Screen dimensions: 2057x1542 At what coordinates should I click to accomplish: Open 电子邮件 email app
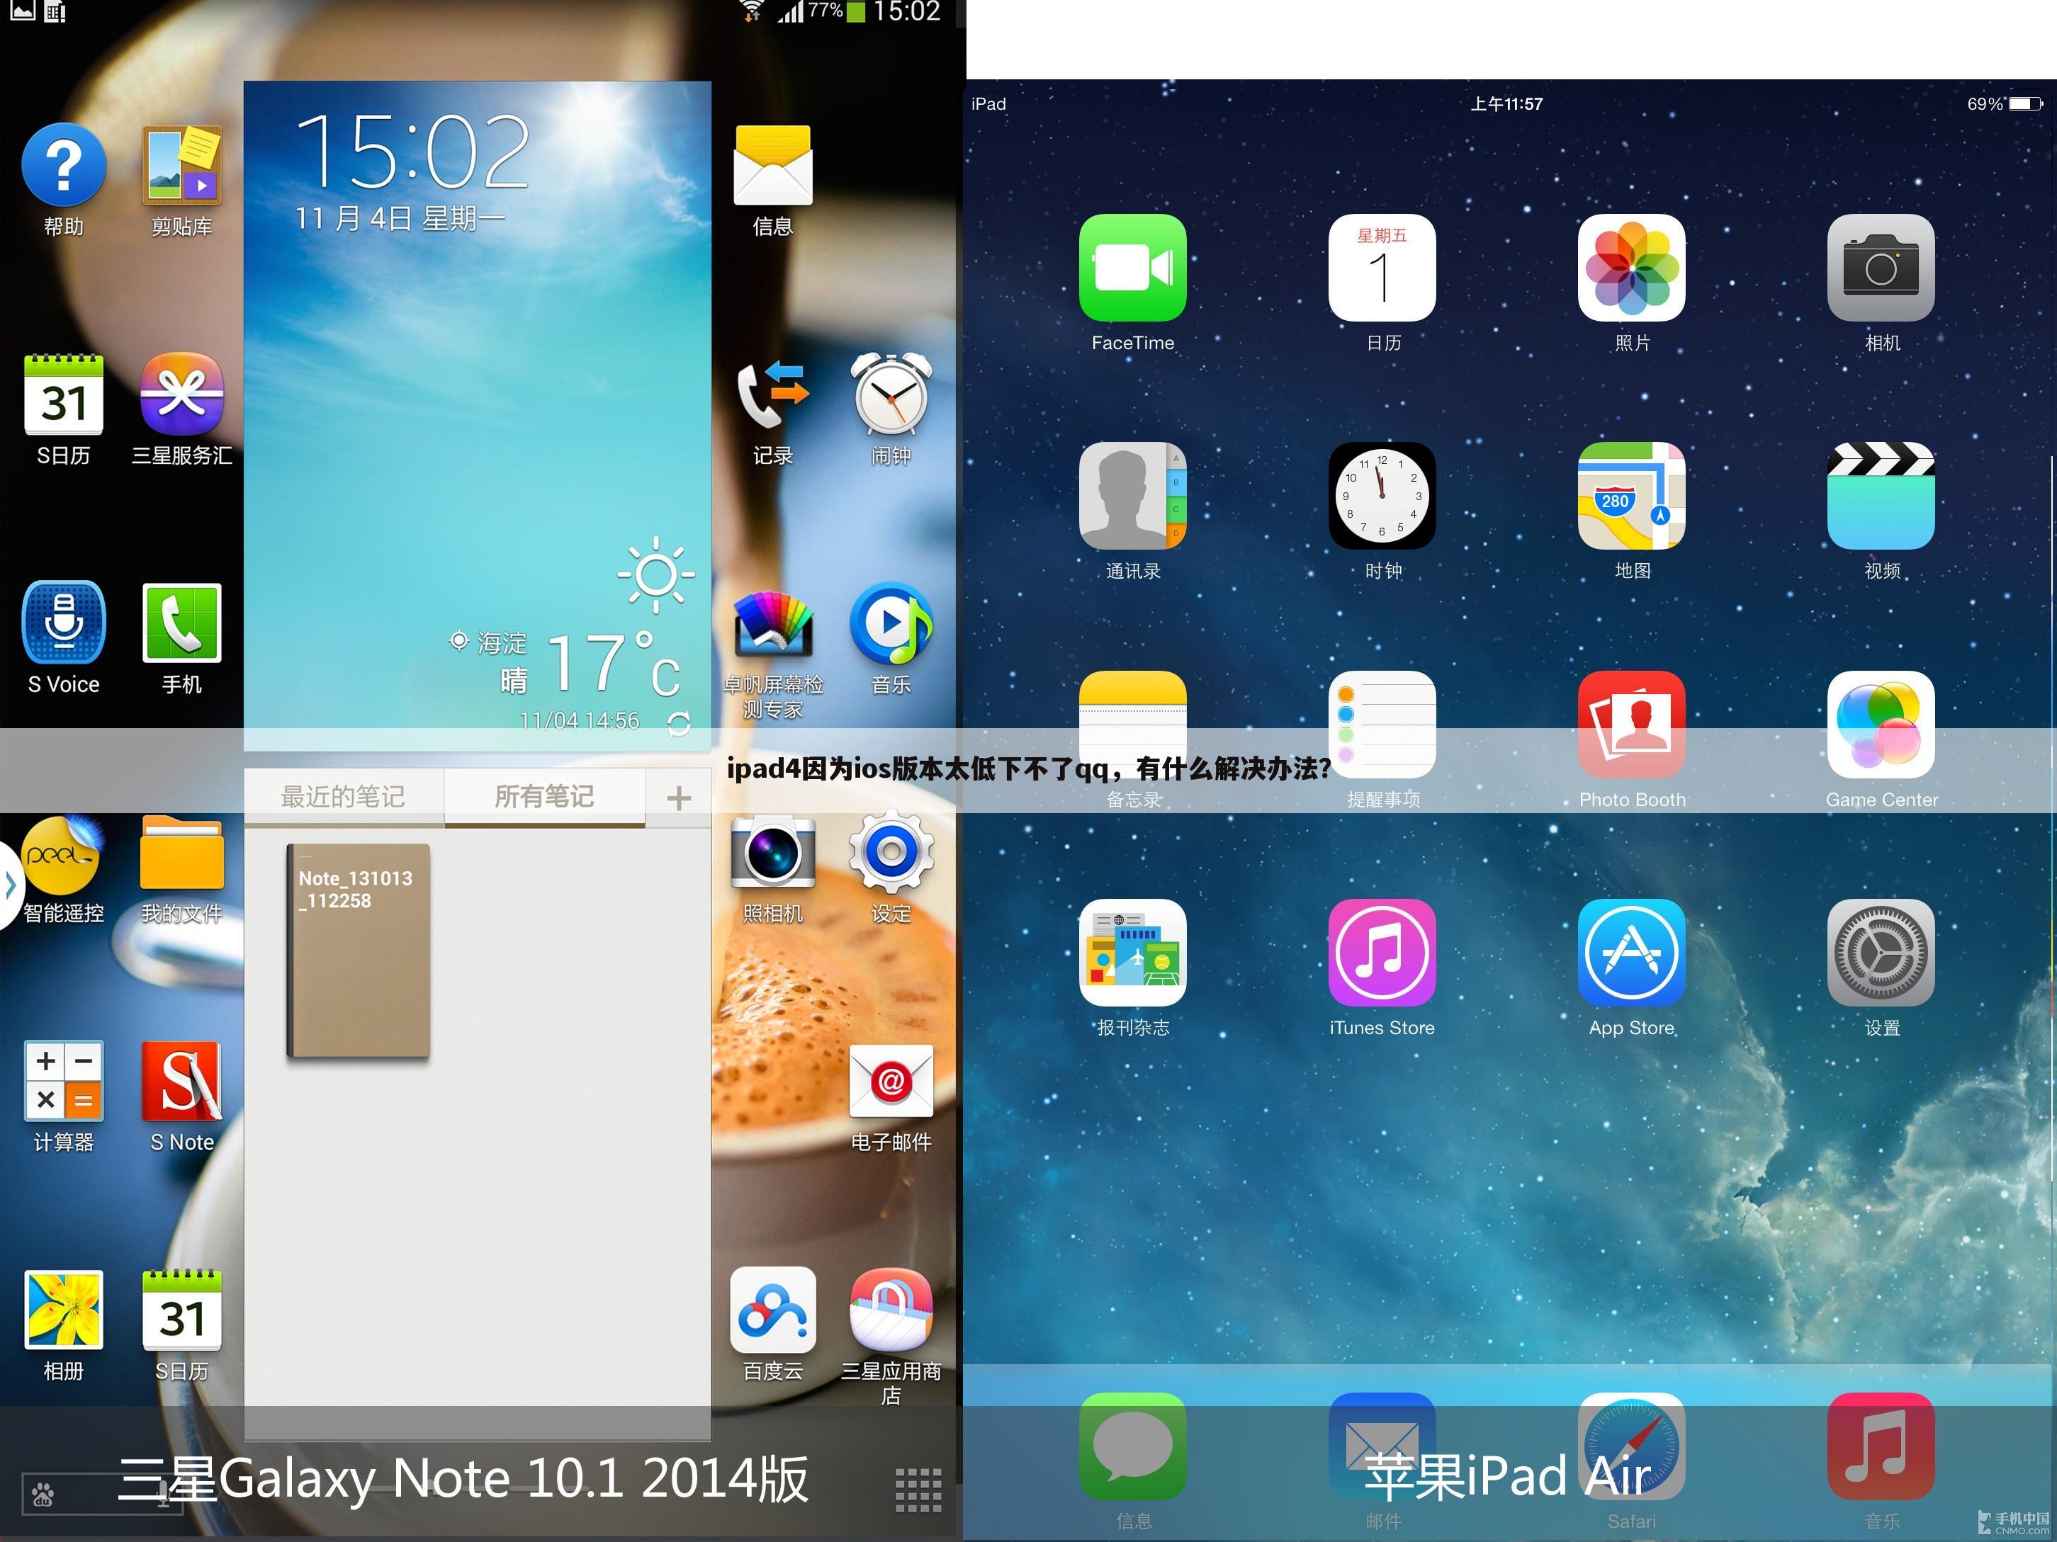891,1081
